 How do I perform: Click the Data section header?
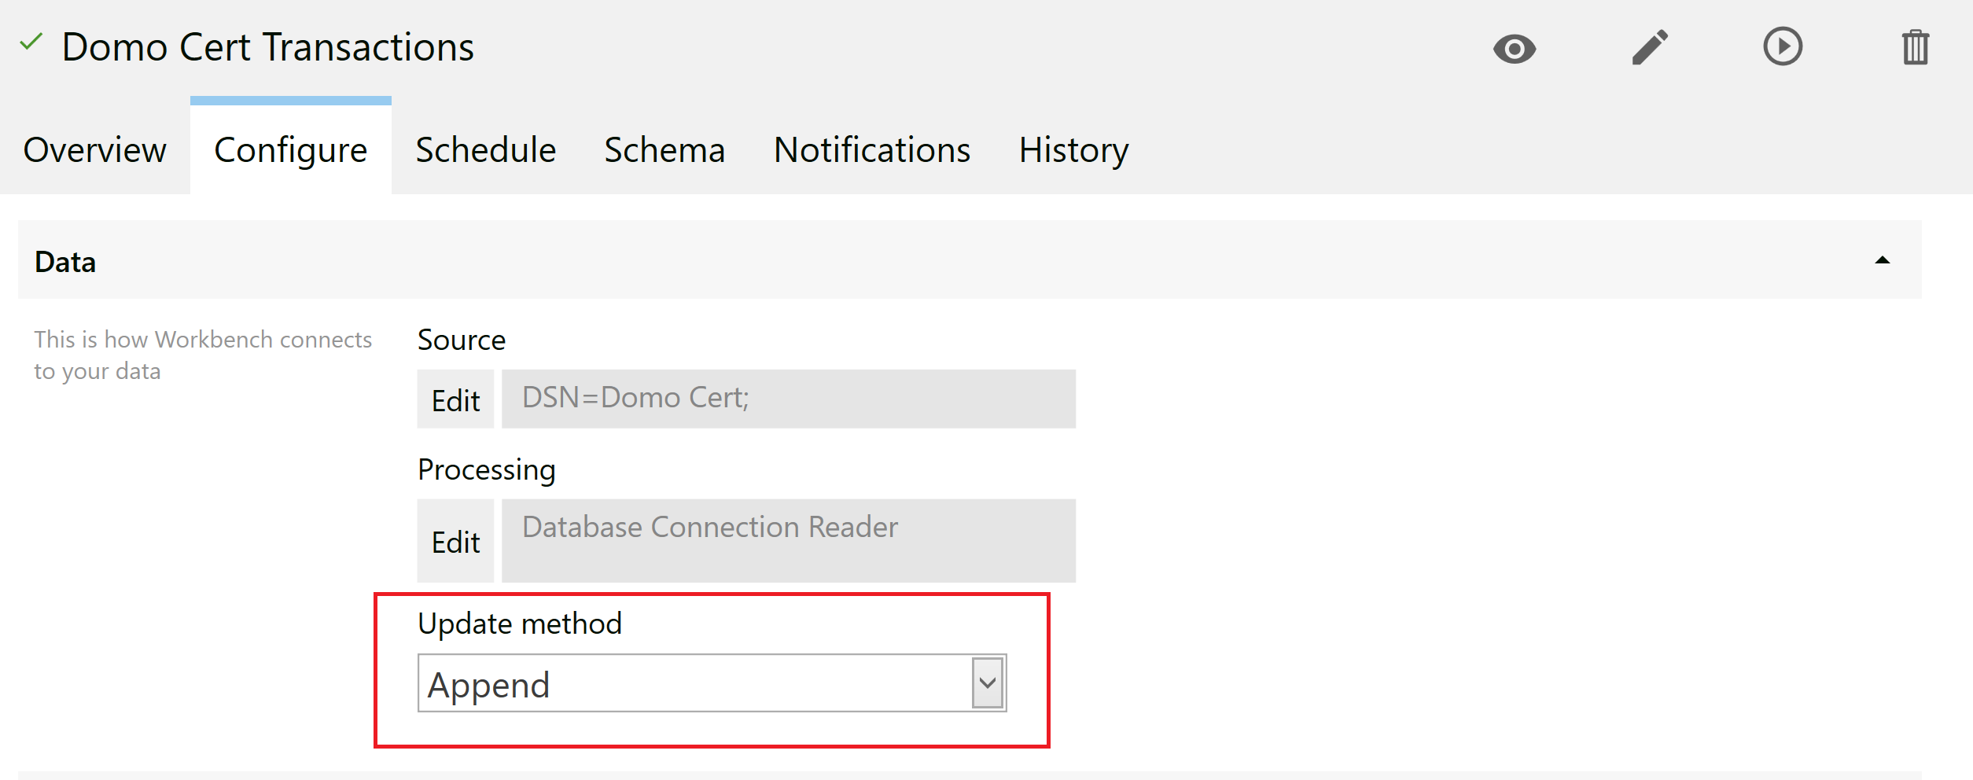pos(65,262)
